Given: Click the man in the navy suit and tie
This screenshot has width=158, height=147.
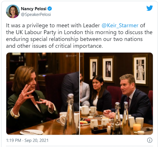Looking at the screenshot, I should coord(134,99).
